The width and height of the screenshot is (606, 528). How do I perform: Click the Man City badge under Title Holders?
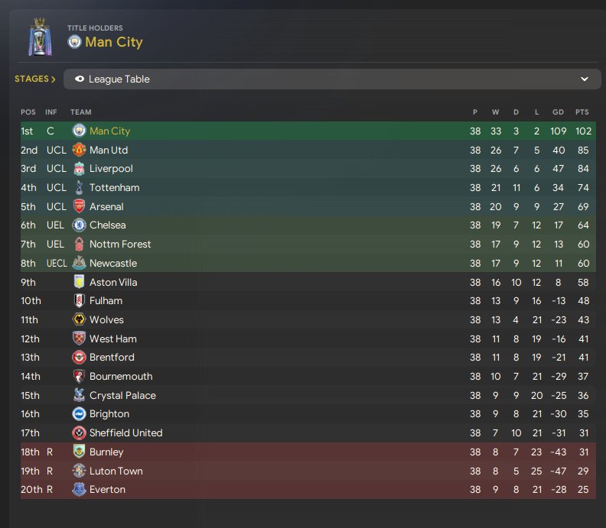click(74, 42)
